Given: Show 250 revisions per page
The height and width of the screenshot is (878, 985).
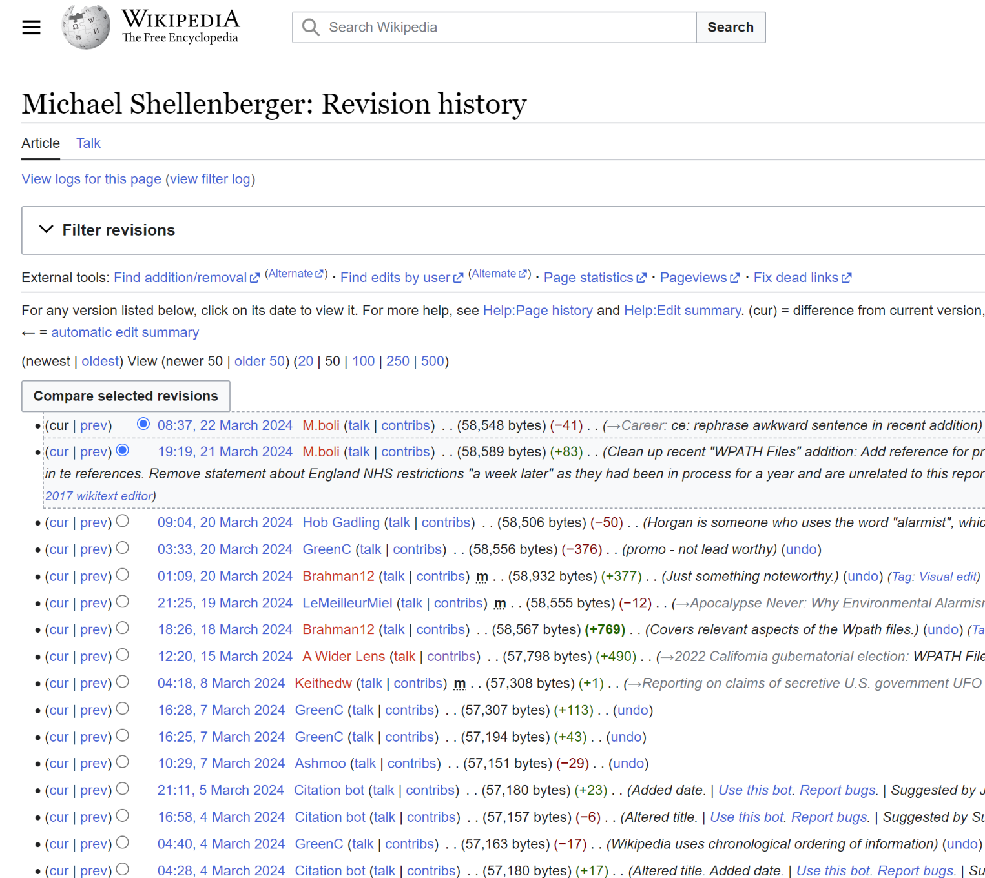Looking at the screenshot, I should pos(397,362).
